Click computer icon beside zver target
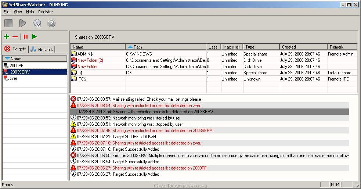 6,78
